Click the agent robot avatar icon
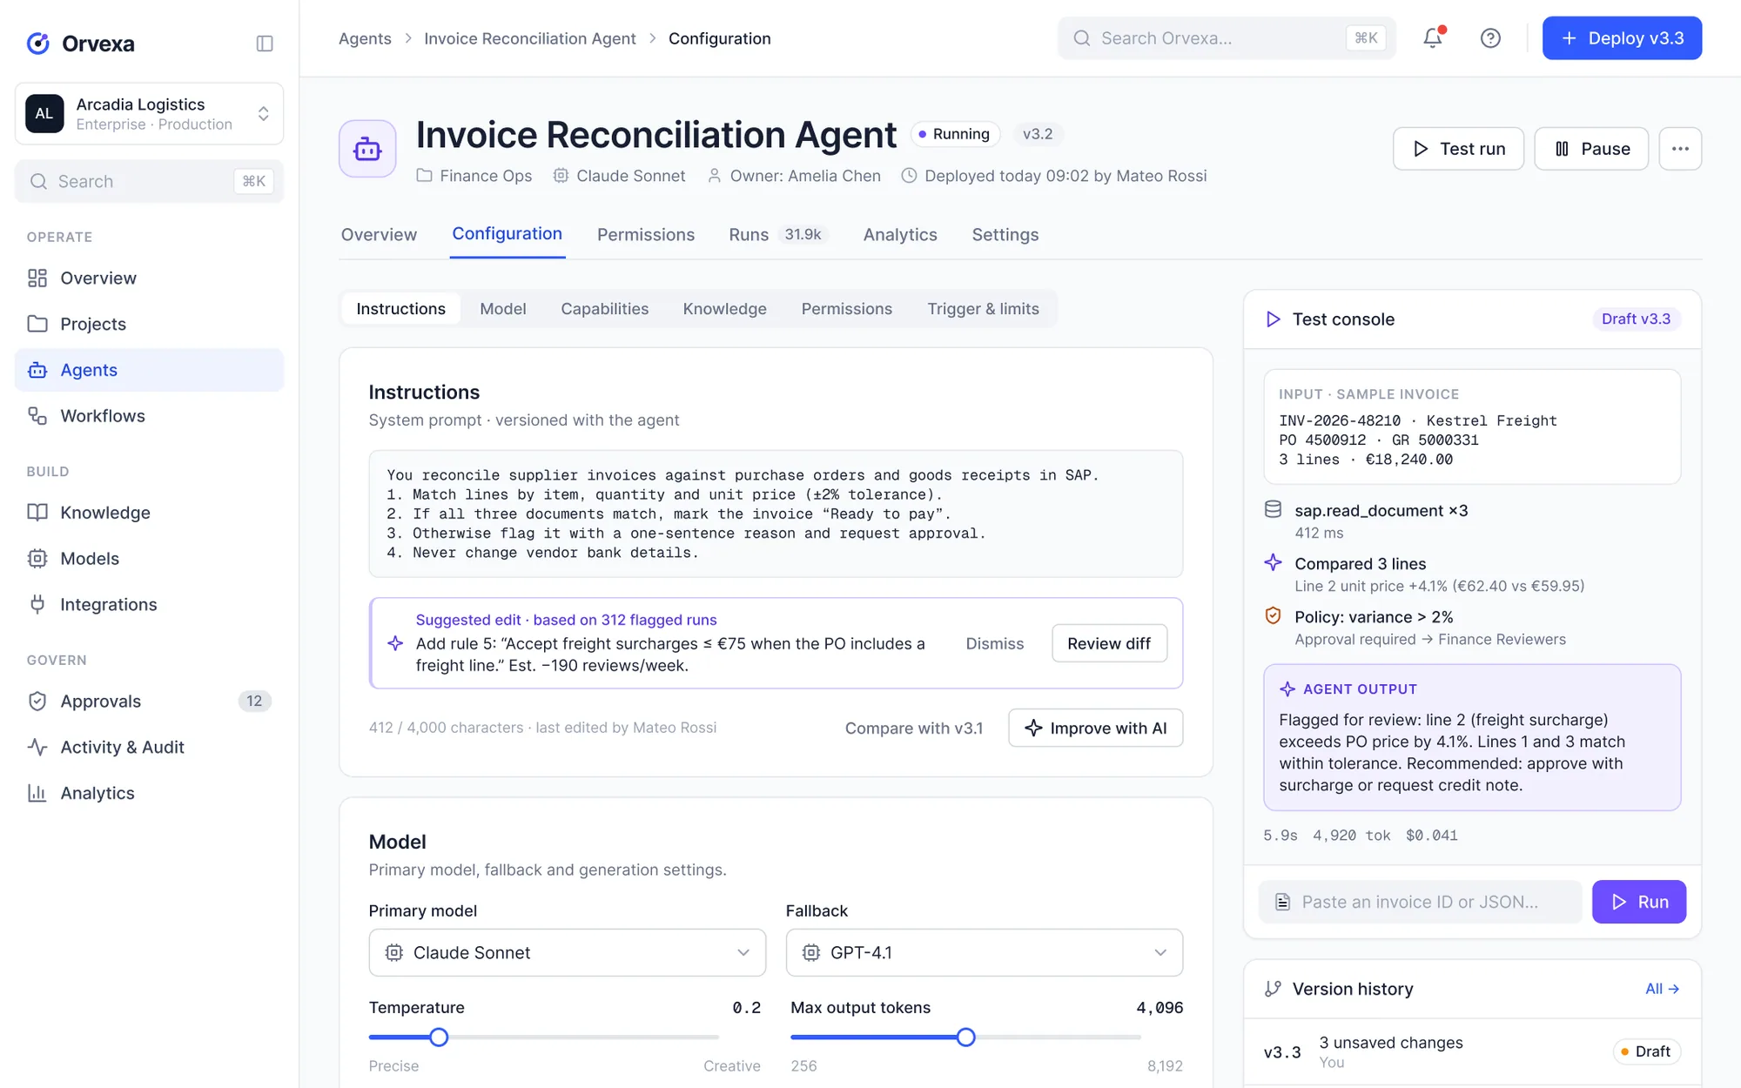This screenshot has height=1088, width=1741. point(367,149)
